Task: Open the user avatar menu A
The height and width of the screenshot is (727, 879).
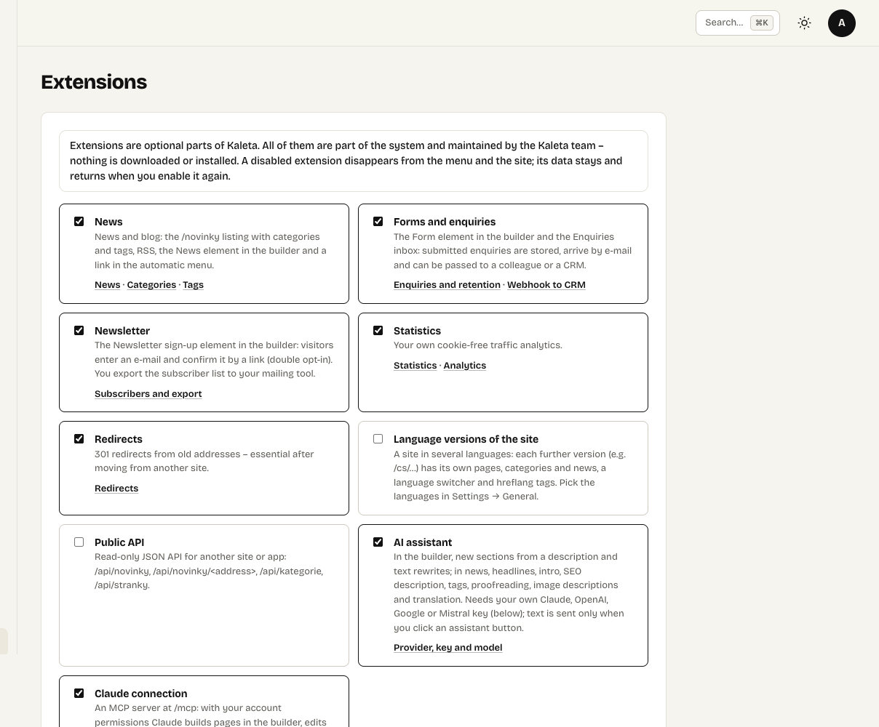Action: [x=842, y=23]
